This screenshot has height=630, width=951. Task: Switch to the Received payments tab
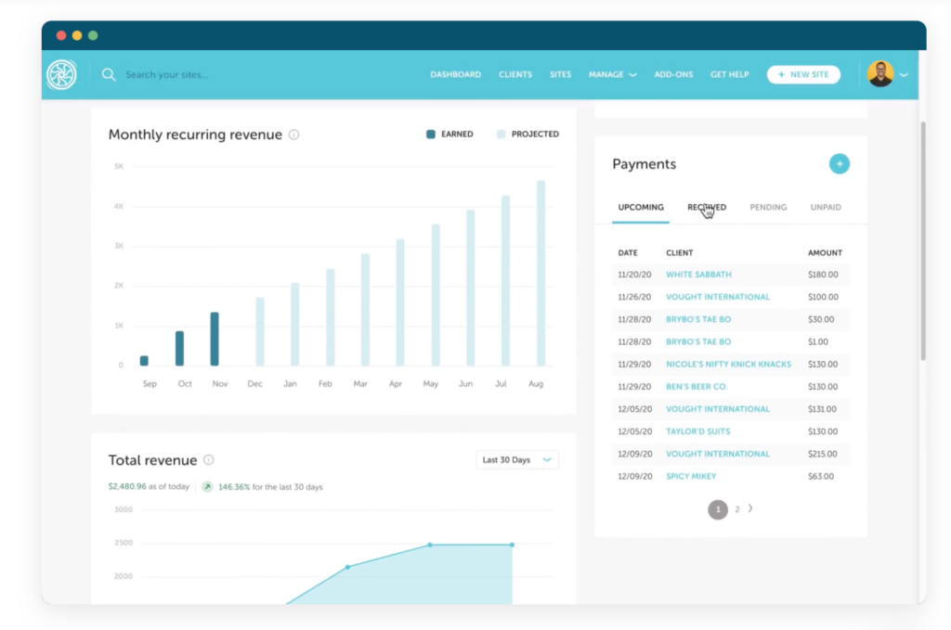(x=707, y=207)
